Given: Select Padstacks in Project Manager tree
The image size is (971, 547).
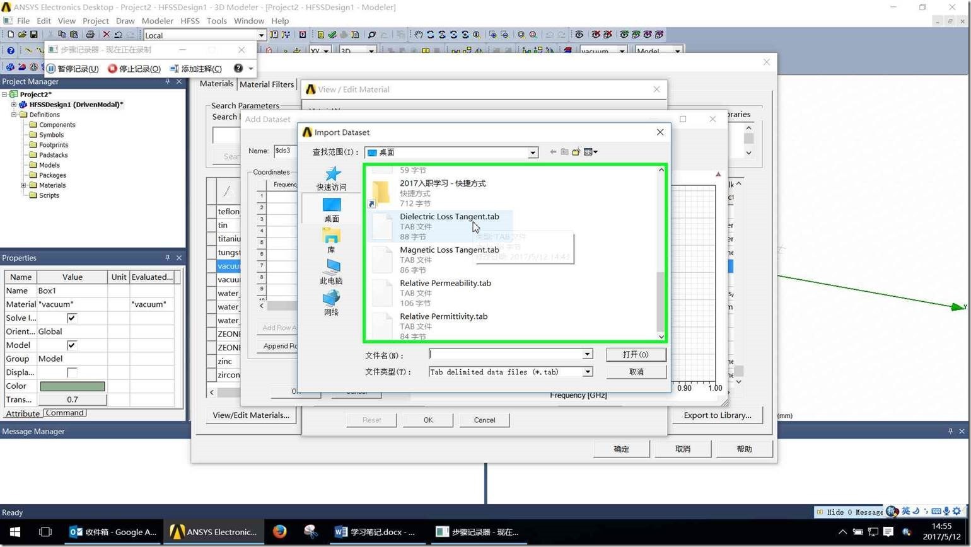Looking at the screenshot, I should tap(54, 155).
